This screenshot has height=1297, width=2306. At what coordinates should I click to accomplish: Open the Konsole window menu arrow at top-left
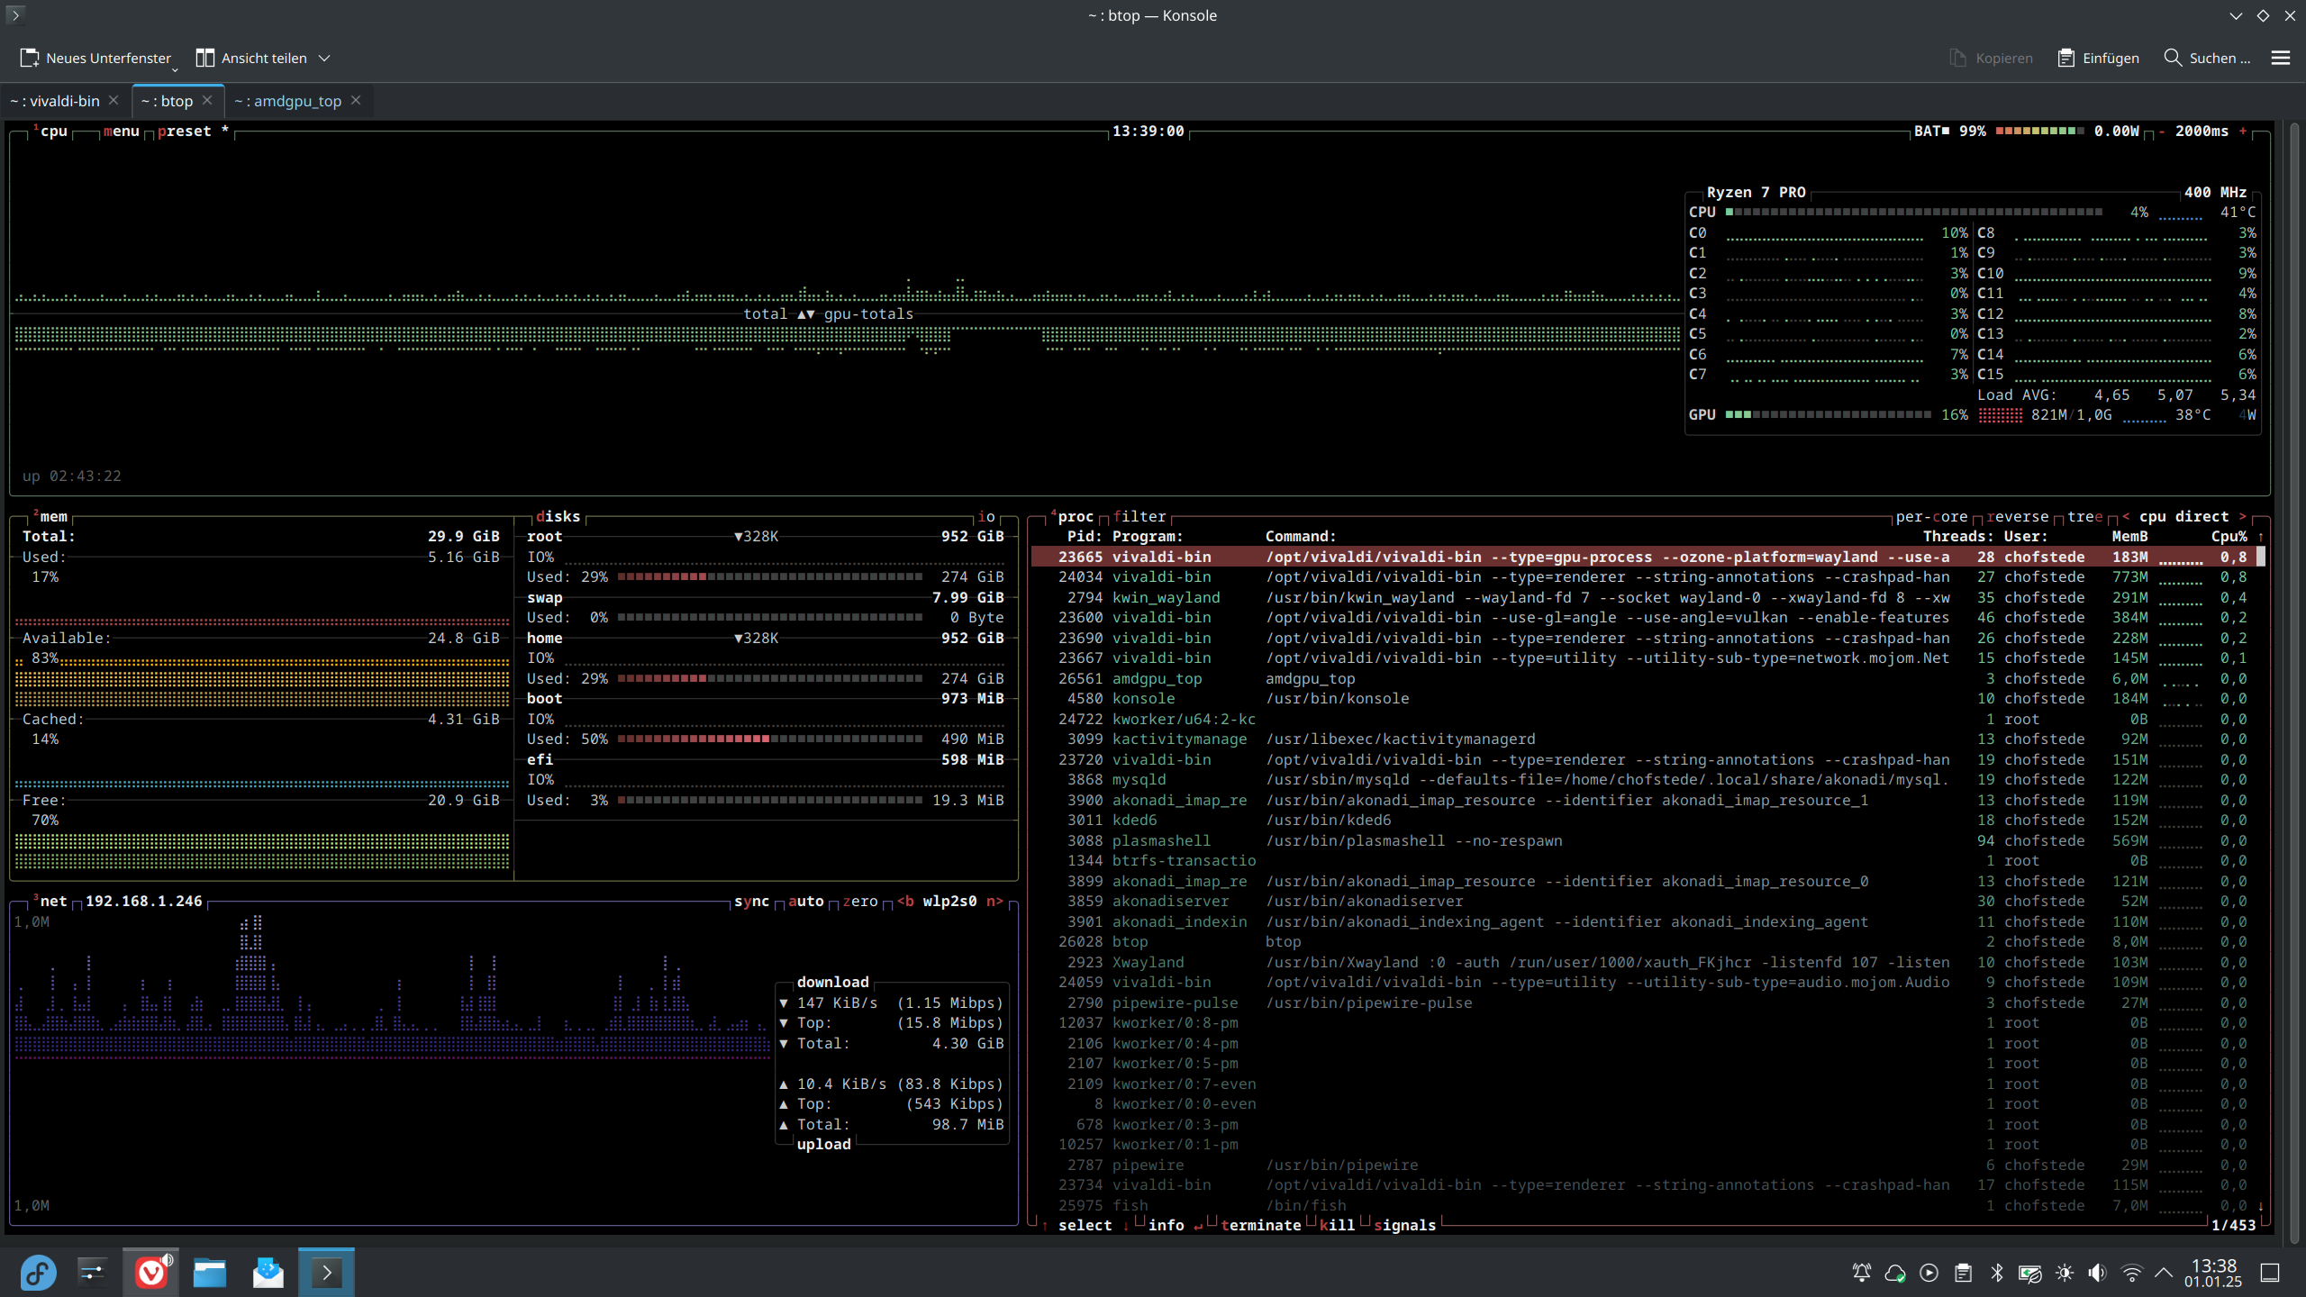point(14,15)
